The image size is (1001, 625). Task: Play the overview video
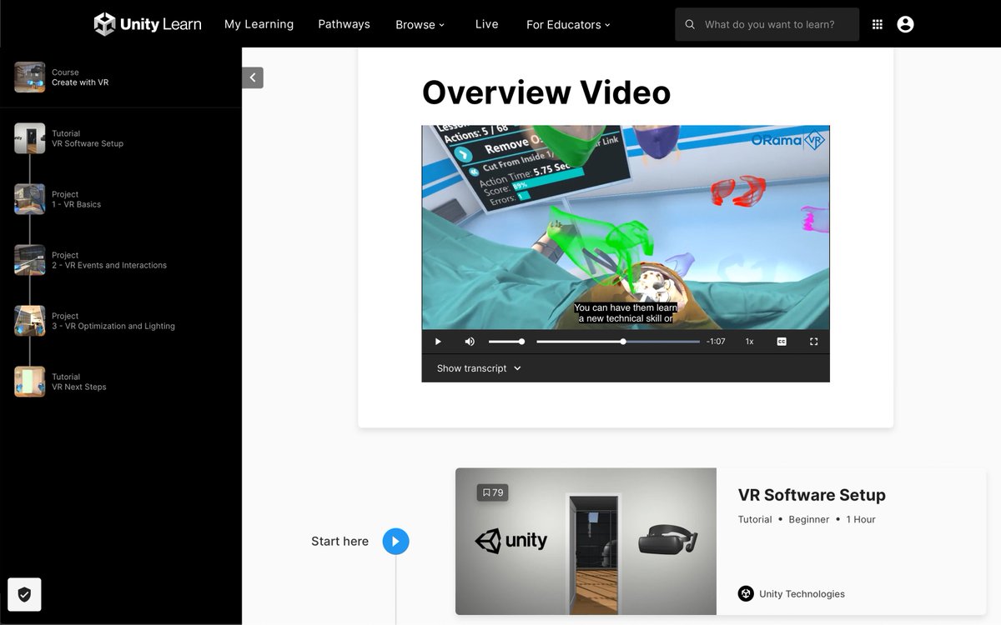tap(438, 342)
